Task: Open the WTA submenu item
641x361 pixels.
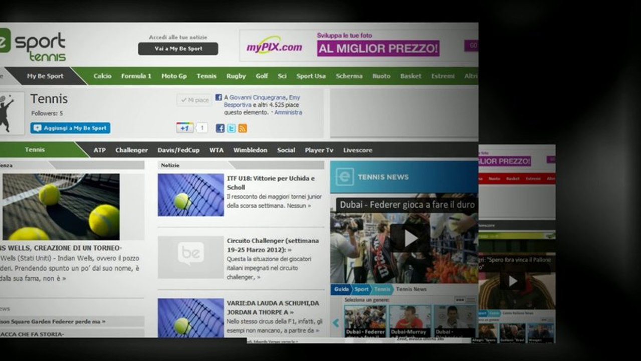Action: [x=217, y=150]
